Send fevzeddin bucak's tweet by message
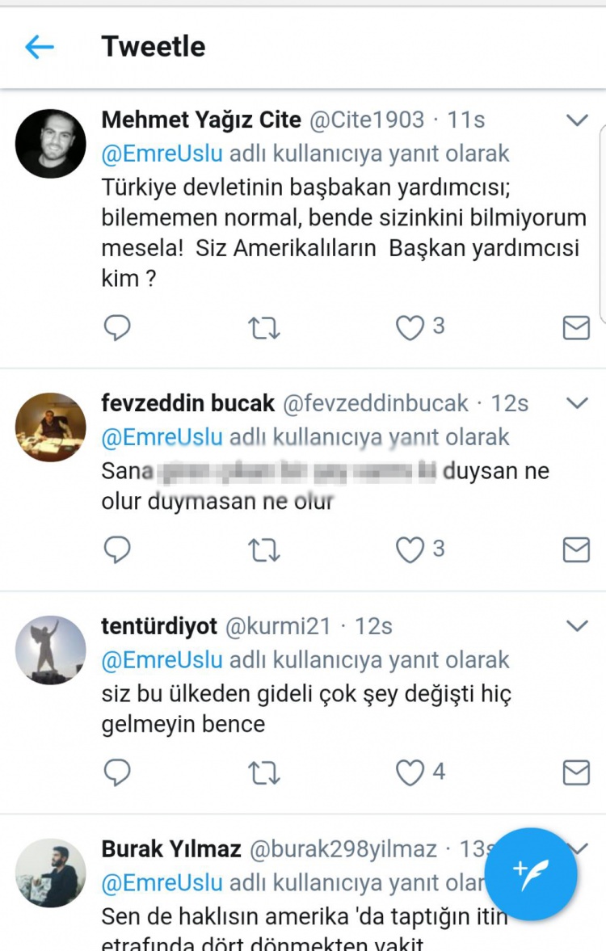The image size is (606, 951). [x=575, y=550]
